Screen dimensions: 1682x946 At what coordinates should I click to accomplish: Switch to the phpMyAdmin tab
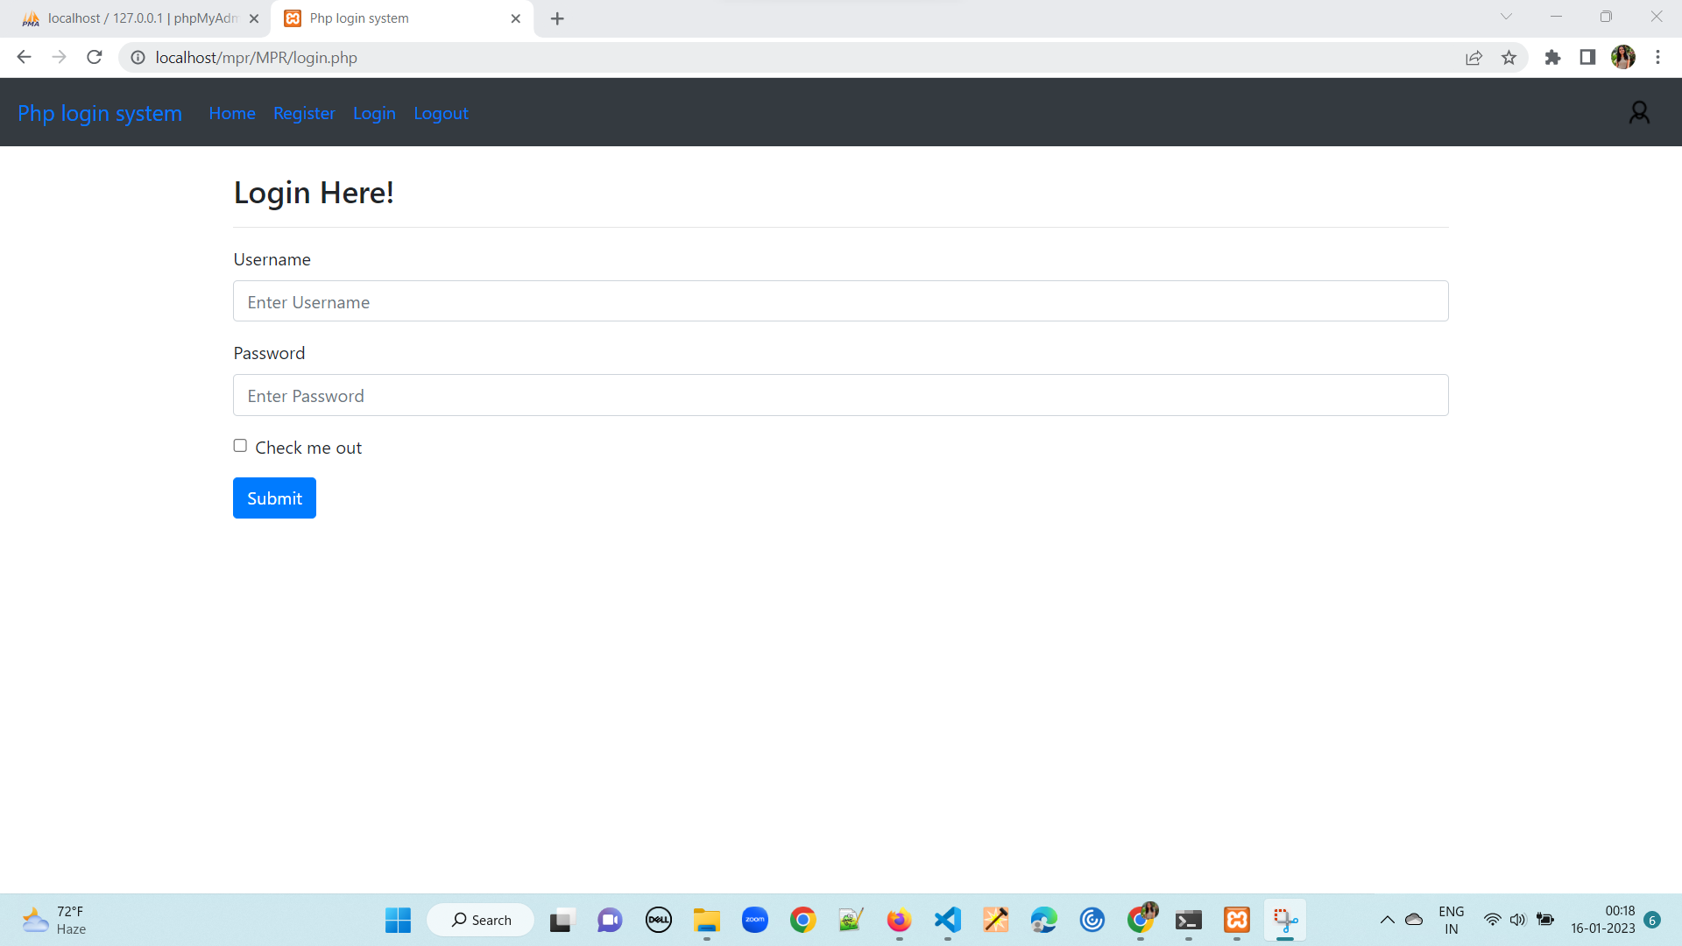[x=131, y=18]
